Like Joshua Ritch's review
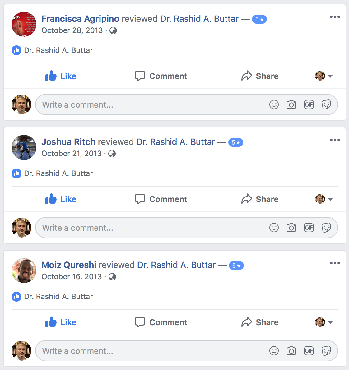This screenshot has width=349, height=370. point(61,199)
